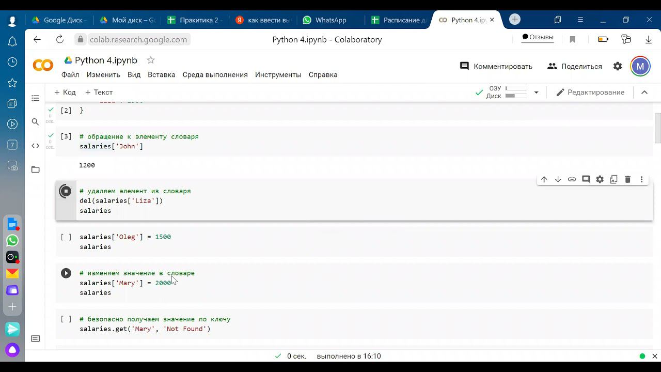This screenshot has width=661, height=372.
Task: Open the Вставка menu
Action: point(161,75)
